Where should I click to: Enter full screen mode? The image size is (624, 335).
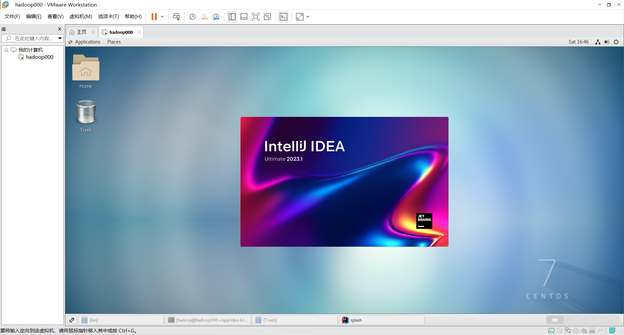pos(256,17)
